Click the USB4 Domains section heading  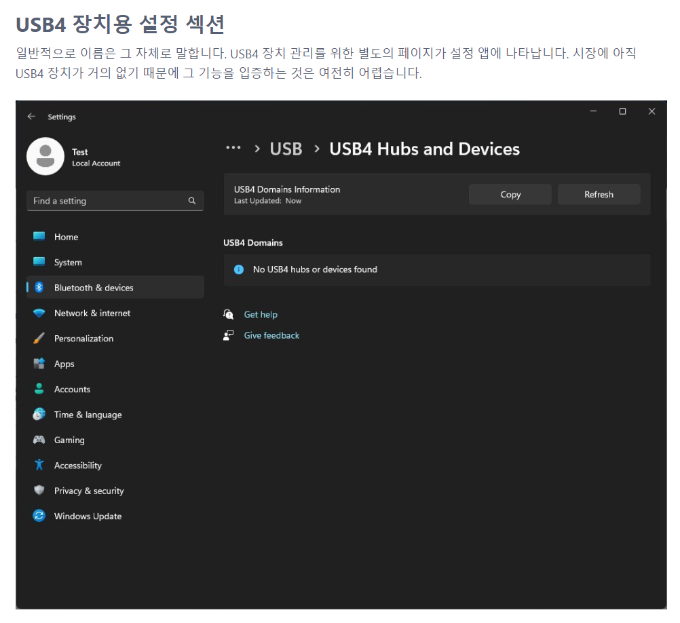click(253, 242)
